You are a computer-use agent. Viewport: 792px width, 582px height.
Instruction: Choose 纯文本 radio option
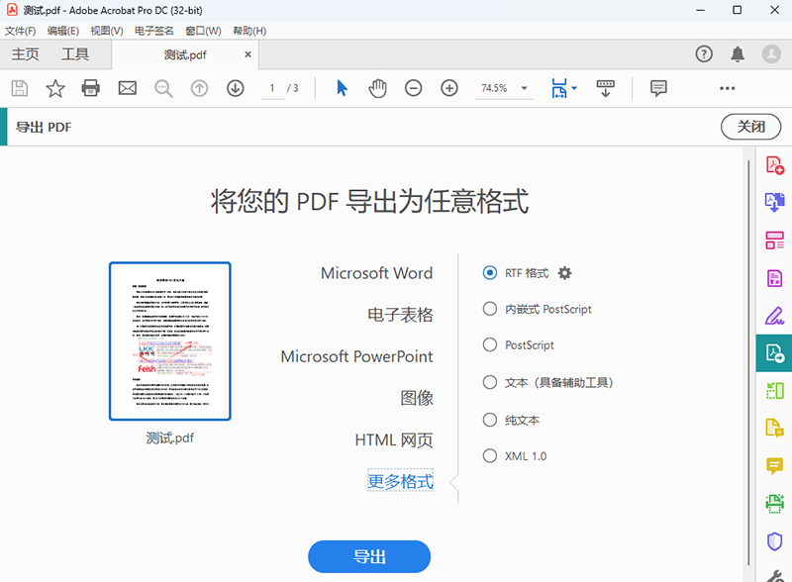pyautogui.click(x=489, y=420)
